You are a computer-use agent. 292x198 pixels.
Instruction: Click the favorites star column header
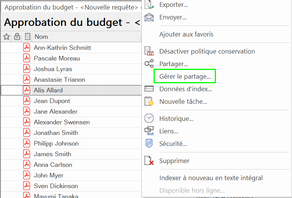tap(6, 36)
